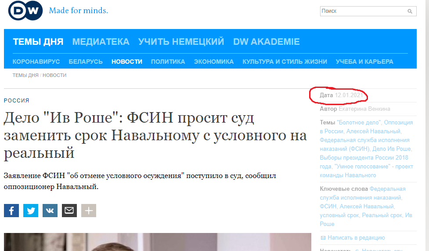The width and height of the screenshot is (429, 251).
Task: Open more sharing options plus icon
Action: coord(89,211)
